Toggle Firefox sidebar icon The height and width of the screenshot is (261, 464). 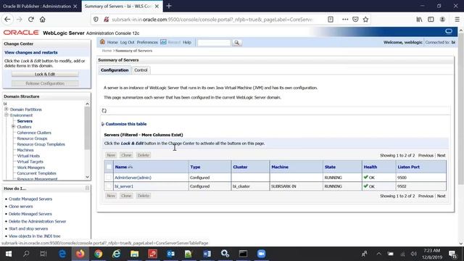coord(431,20)
